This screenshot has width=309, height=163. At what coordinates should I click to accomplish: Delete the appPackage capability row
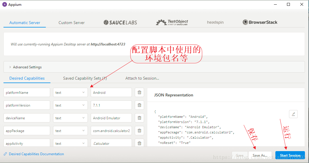[x=139, y=131]
